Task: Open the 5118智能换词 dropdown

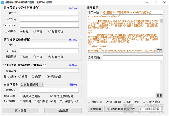Action: [32, 84]
